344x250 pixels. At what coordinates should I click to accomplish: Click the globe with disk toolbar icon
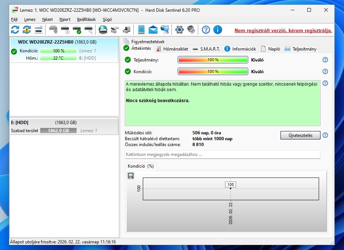[x=103, y=30]
